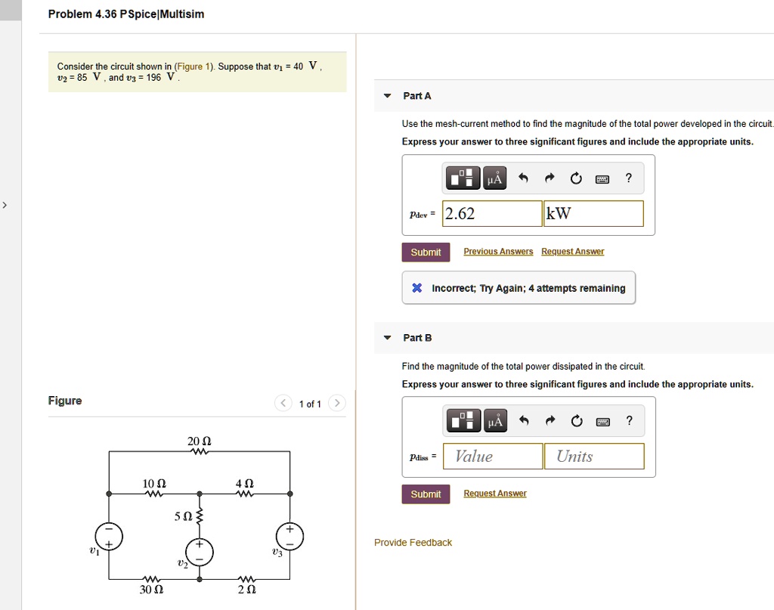
Task: Open the equation template editor in Part A
Action: coord(463,178)
